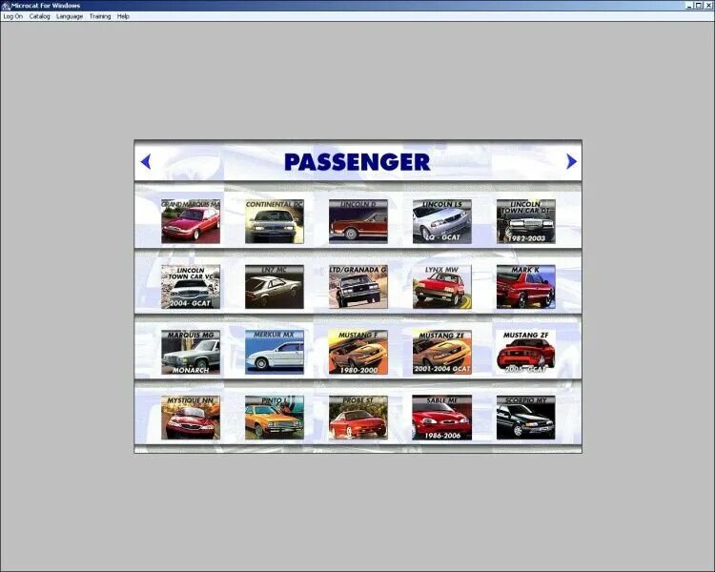
Task: Select the Lincoln D catalog
Action: pos(358,221)
